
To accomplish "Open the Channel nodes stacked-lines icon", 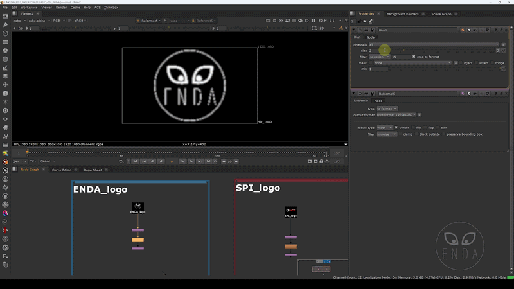I will click(5, 42).
